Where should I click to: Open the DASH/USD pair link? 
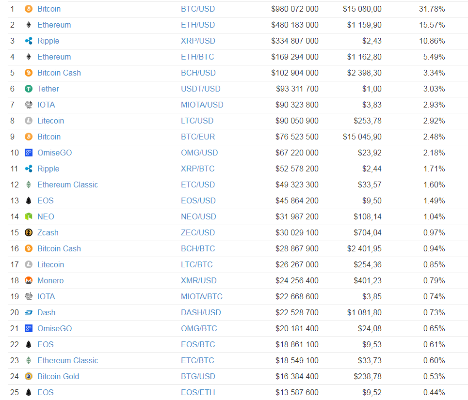pyautogui.click(x=201, y=313)
